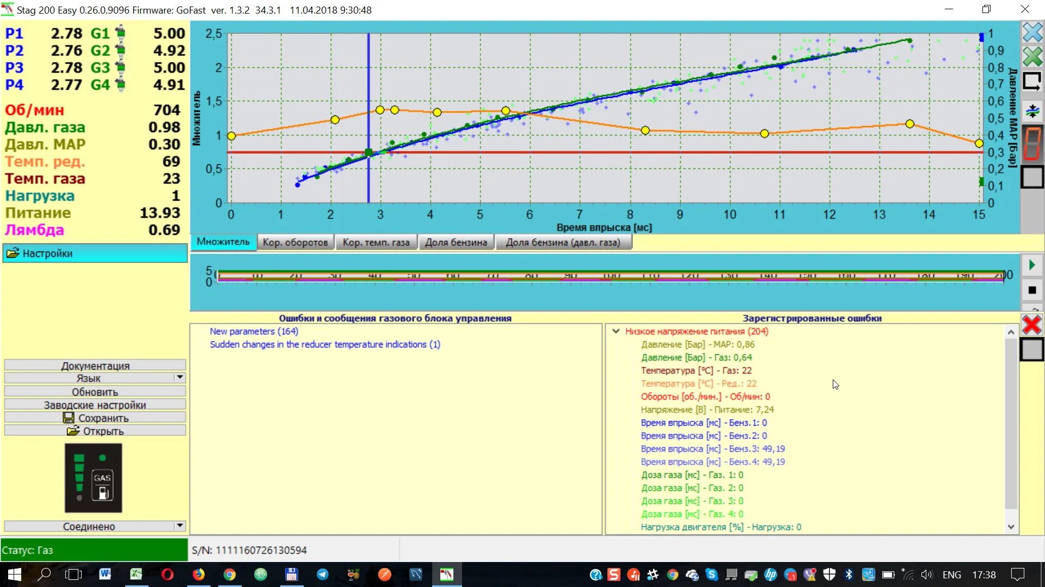This screenshot has width=1045, height=587.
Task: Click the G4 gas injector icon
Action: coord(121,85)
